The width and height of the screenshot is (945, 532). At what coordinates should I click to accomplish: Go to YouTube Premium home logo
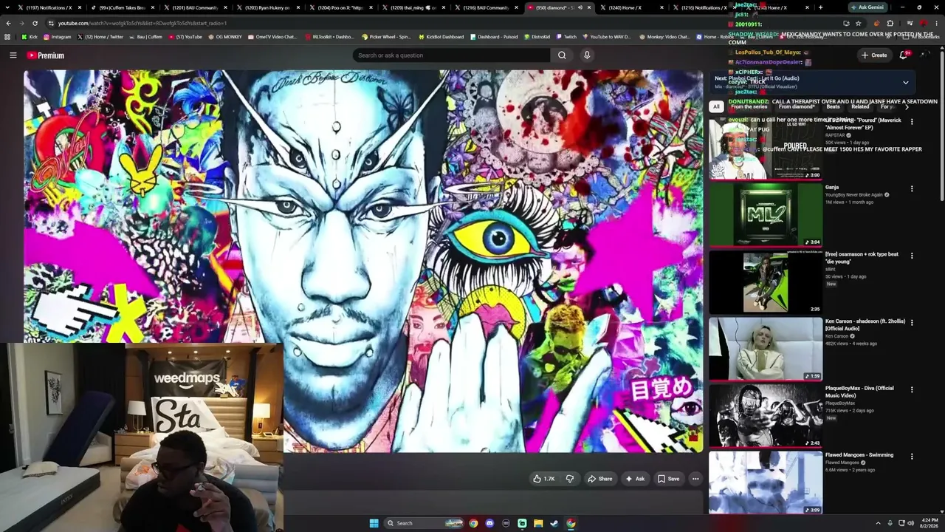click(x=46, y=55)
